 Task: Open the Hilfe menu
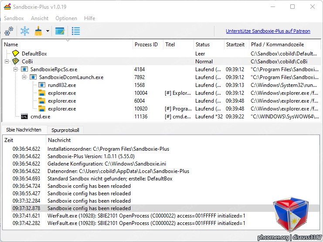pyautogui.click(x=90, y=18)
